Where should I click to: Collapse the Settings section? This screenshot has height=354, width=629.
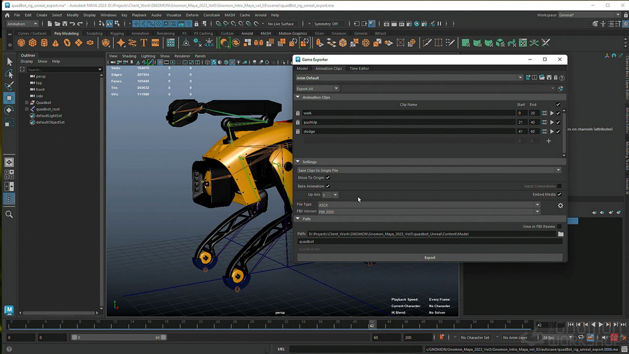tap(298, 162)
